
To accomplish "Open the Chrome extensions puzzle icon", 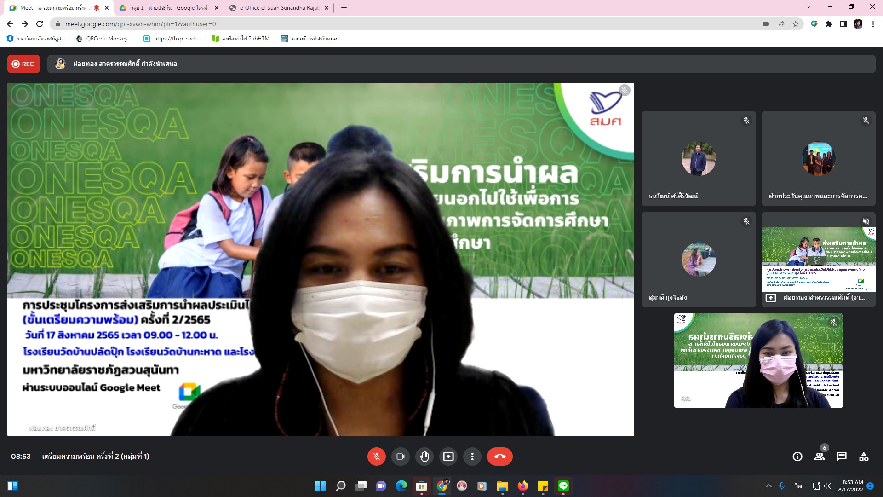I will 829,24.
